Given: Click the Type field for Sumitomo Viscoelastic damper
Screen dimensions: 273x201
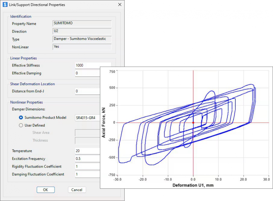Looking at the screenshot, I should click(82, 39).
